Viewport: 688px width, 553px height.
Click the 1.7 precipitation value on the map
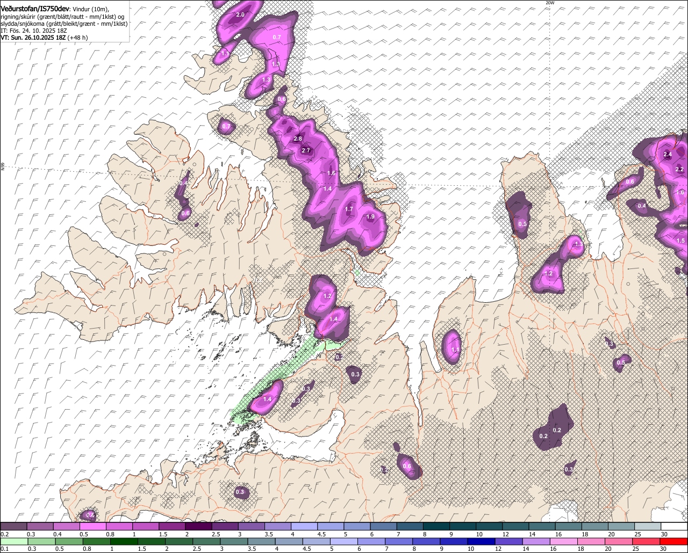349,209
